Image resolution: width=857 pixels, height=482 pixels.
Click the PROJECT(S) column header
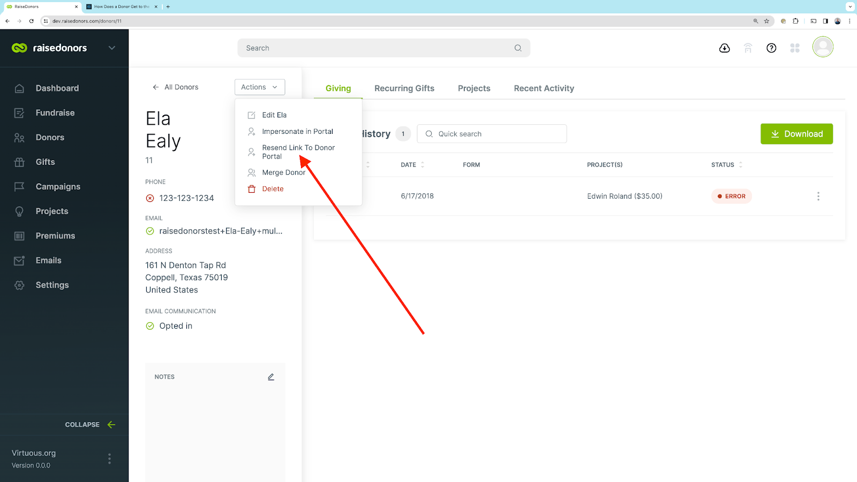pos(605,165)
